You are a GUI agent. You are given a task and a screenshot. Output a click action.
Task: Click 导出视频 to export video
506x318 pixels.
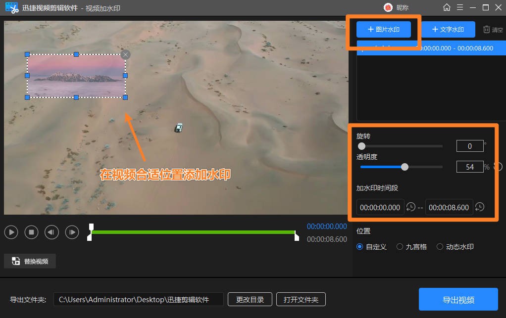(458, 299)
